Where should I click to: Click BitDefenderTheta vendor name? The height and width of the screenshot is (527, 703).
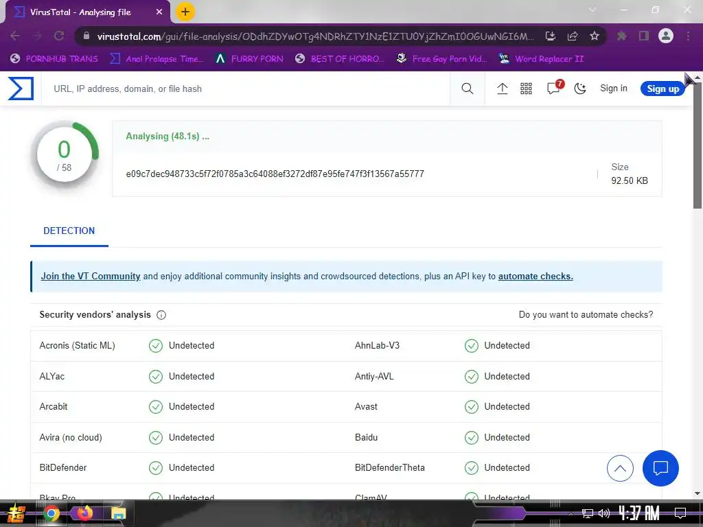tap(390, 467)
